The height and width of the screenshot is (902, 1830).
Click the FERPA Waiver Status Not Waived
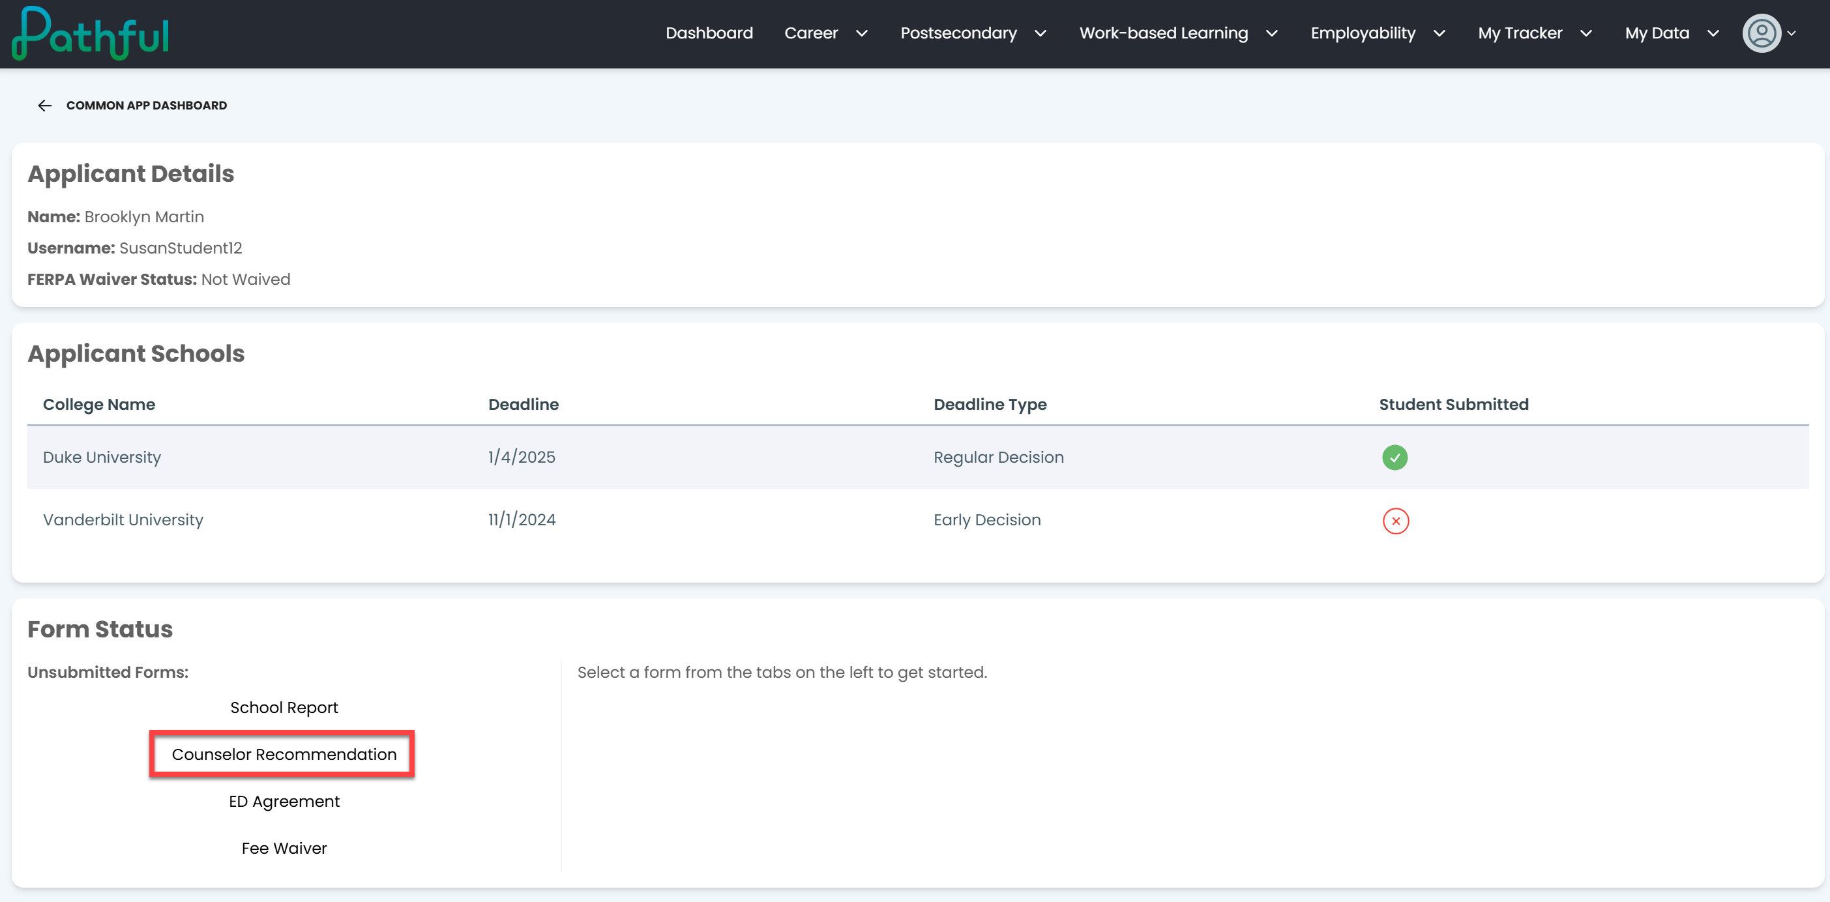pos(158,279)
